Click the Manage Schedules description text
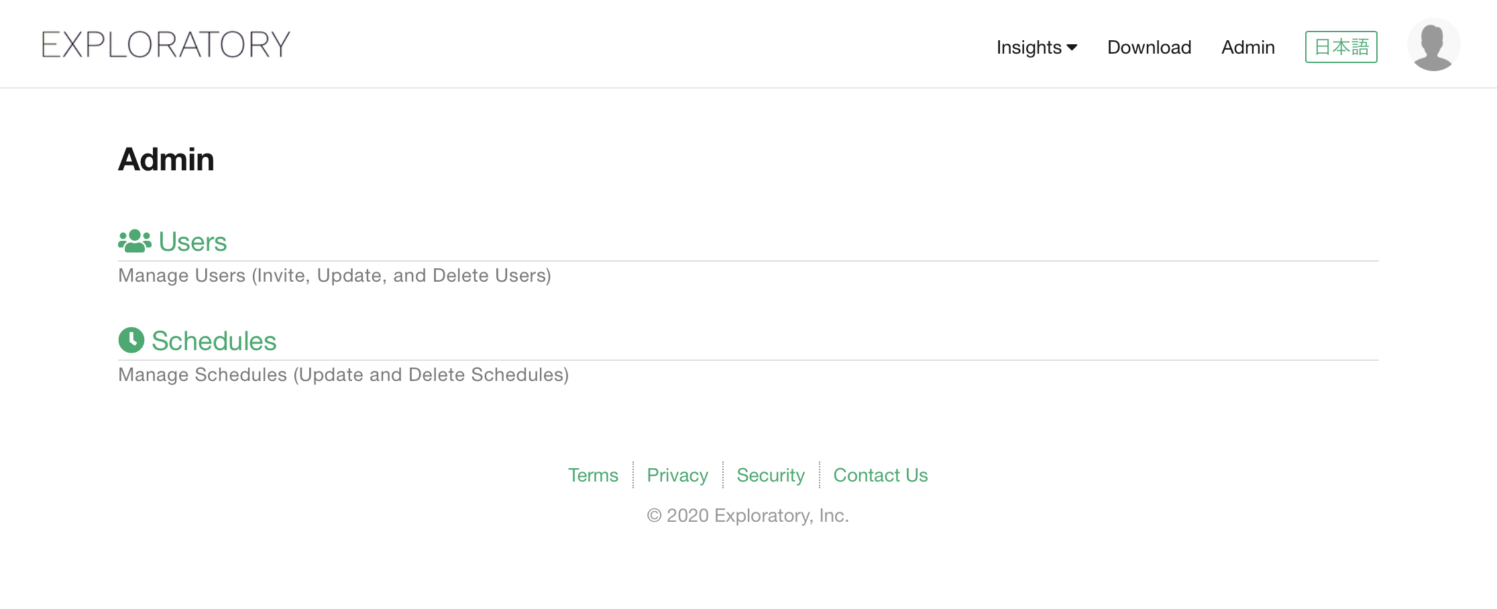The height and width of the screenshot is (609, 1497). coord(343,375)
